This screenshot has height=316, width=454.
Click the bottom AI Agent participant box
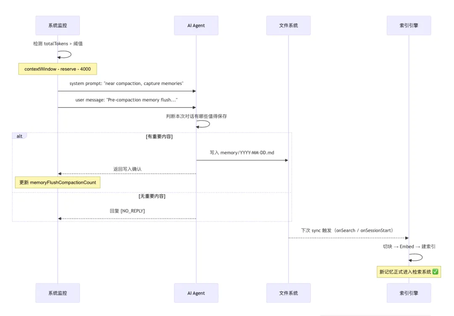pos(196,293)
